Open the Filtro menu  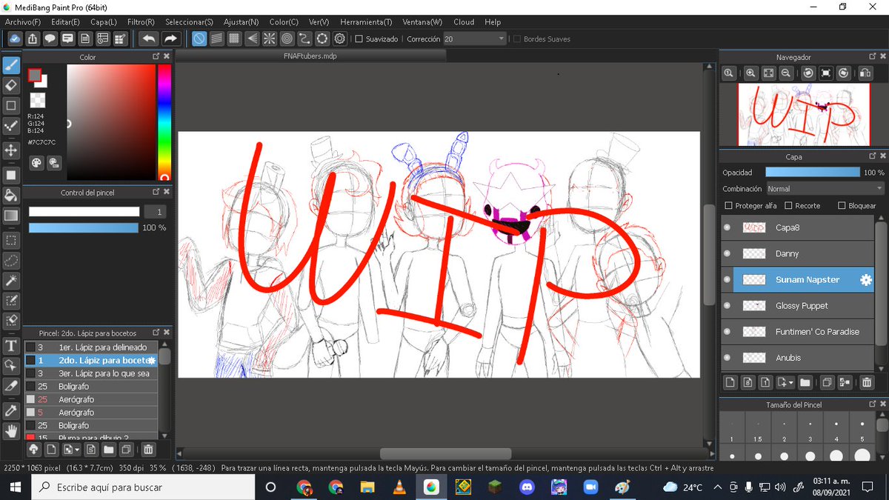pos(141,22)
